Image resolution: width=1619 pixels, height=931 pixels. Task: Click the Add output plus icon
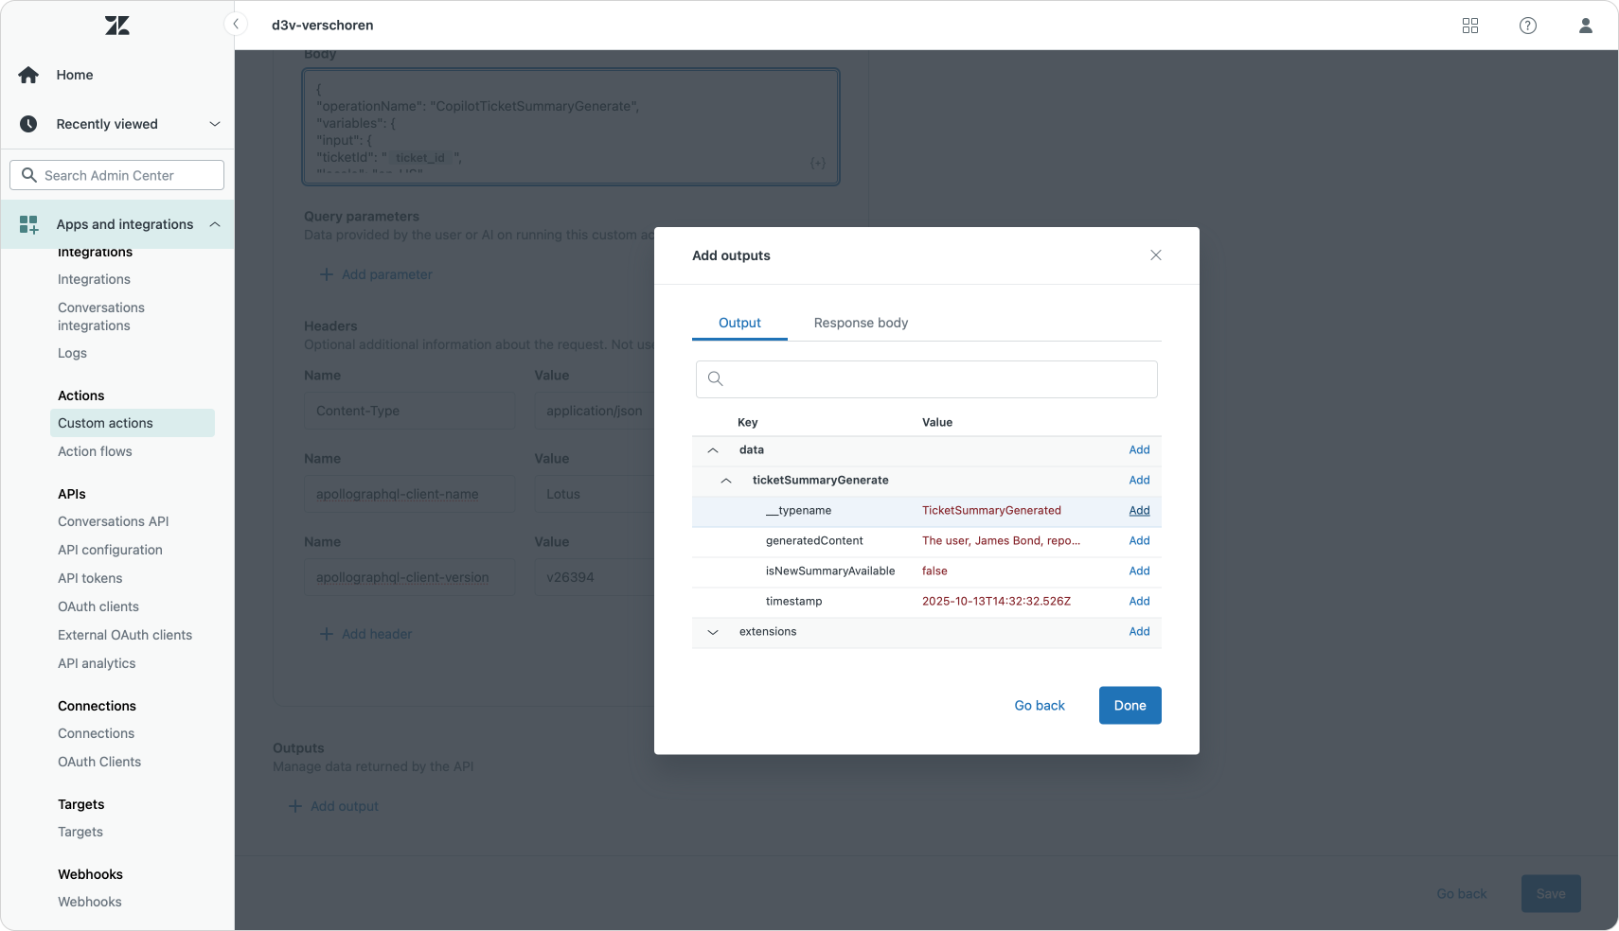click(294, 806)
